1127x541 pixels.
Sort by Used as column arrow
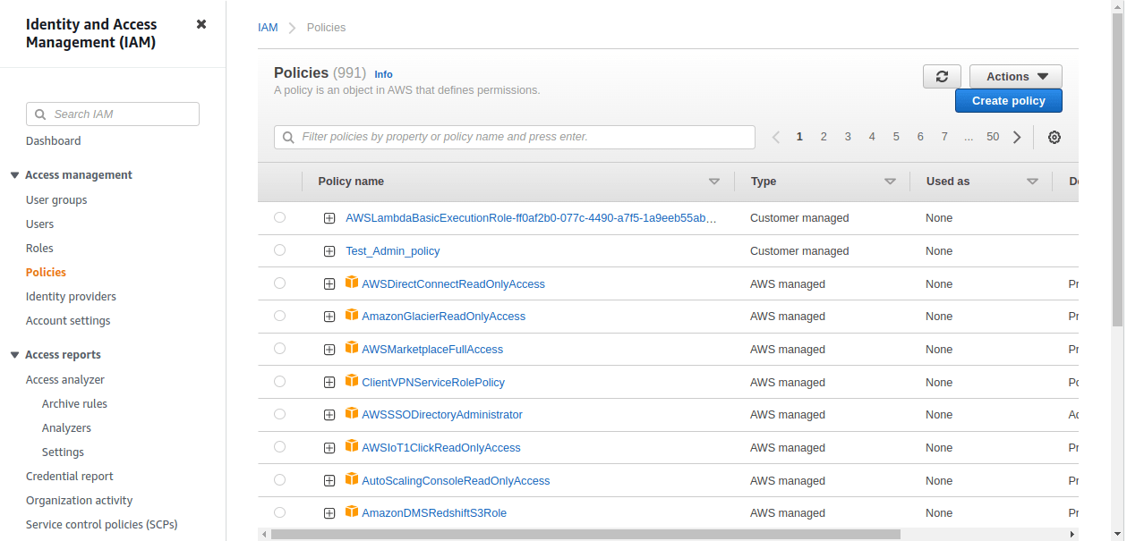click(x=1032, y=182)
